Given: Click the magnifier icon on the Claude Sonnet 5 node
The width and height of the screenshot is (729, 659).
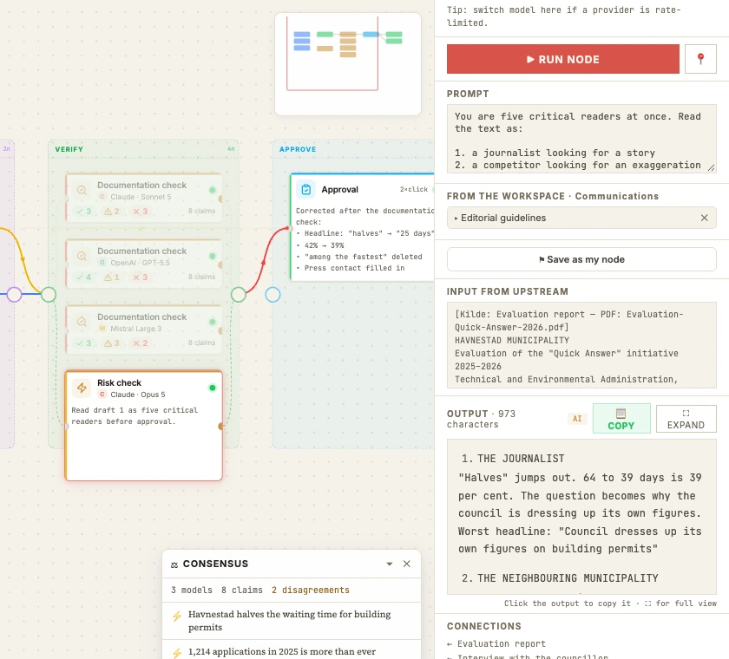Looking at the screenshot, I should coord(82,190).
